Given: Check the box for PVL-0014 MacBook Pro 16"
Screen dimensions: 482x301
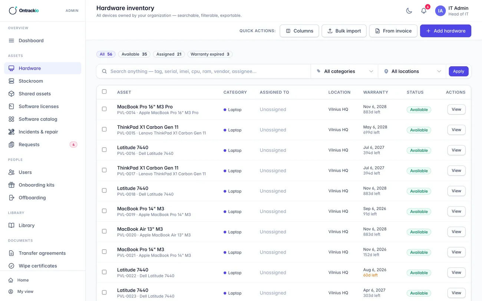Looking at the screenshot, I should pyautogui.click(x=104, y=109).
